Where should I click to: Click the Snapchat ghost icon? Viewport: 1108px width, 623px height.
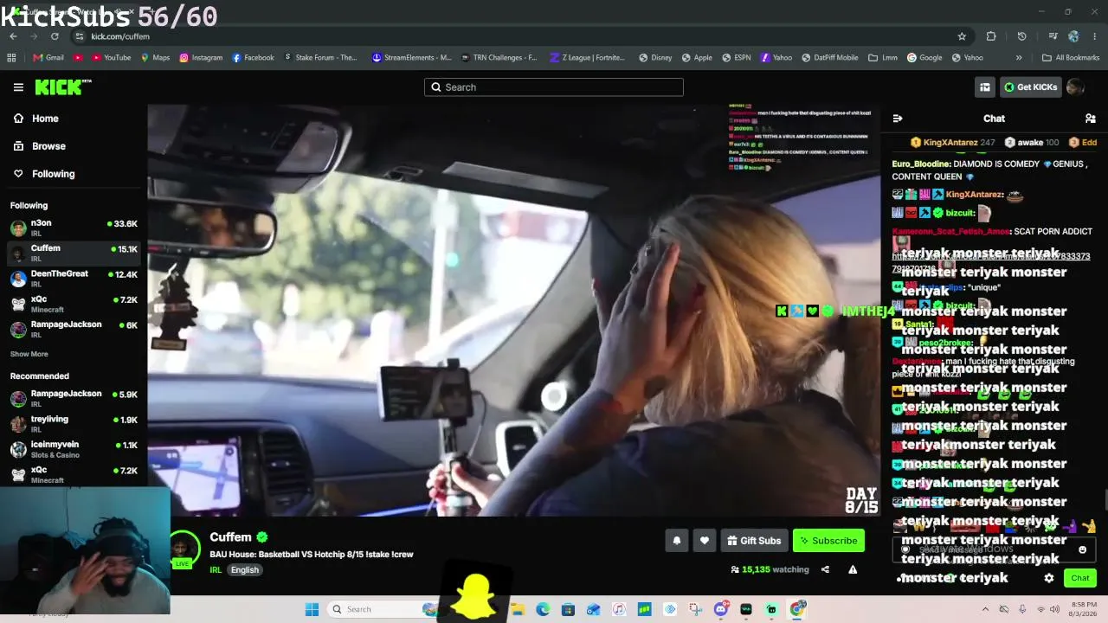(x=475, y=596)
